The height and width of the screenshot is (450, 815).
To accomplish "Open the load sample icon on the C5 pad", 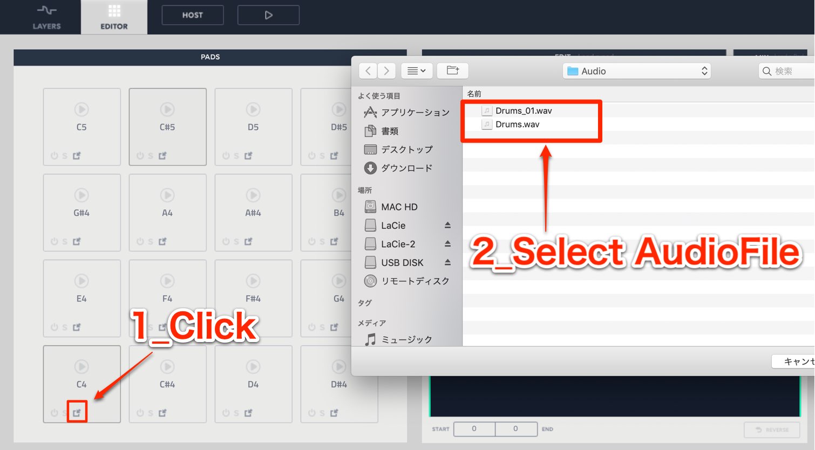I will click(77, 155).
